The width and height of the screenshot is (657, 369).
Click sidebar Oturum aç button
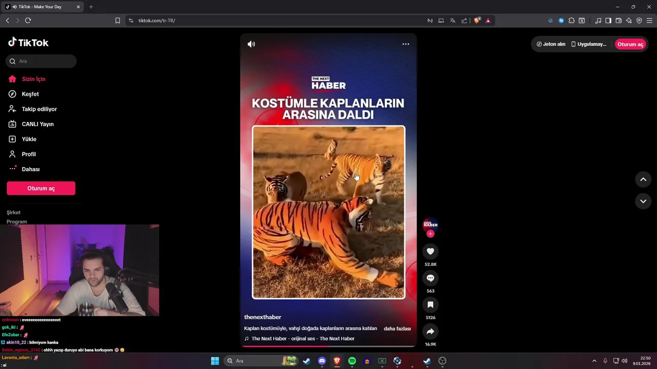click(41, 188)
